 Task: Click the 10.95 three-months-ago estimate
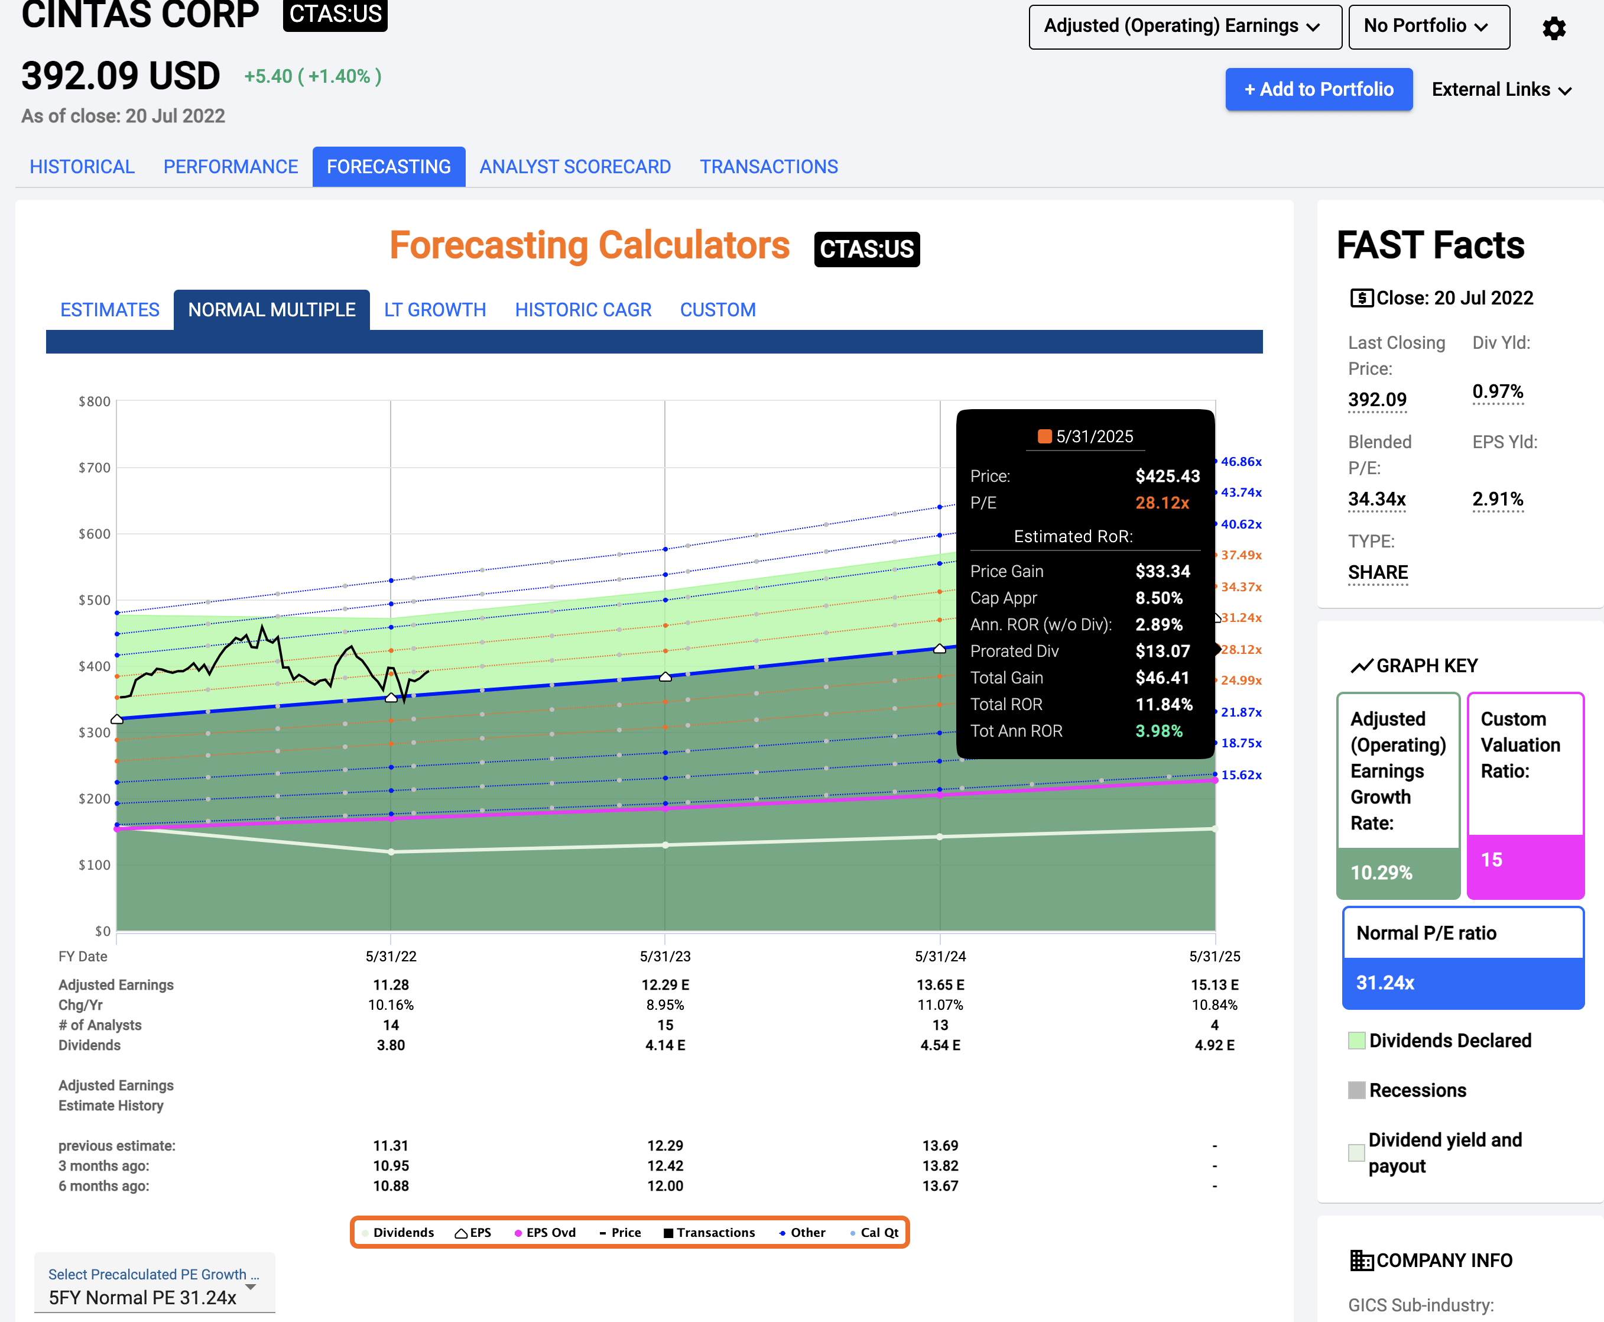[x=391, y=1165]
